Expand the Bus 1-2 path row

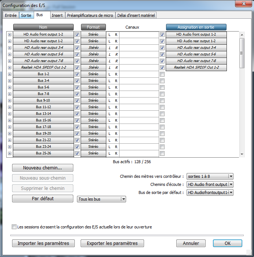10,74
